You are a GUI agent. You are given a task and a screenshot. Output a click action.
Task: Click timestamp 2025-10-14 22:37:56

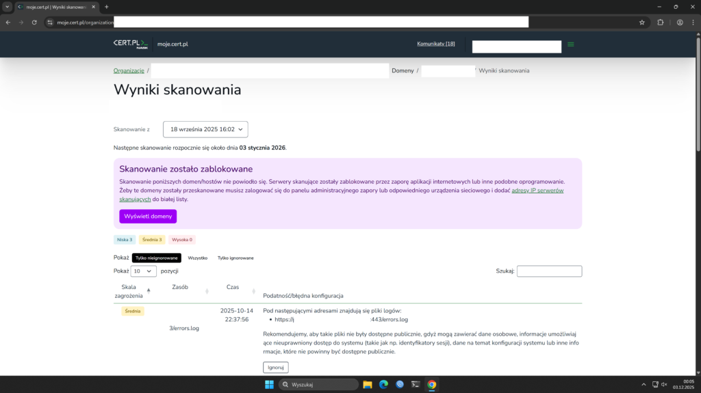tap(236, 315)
